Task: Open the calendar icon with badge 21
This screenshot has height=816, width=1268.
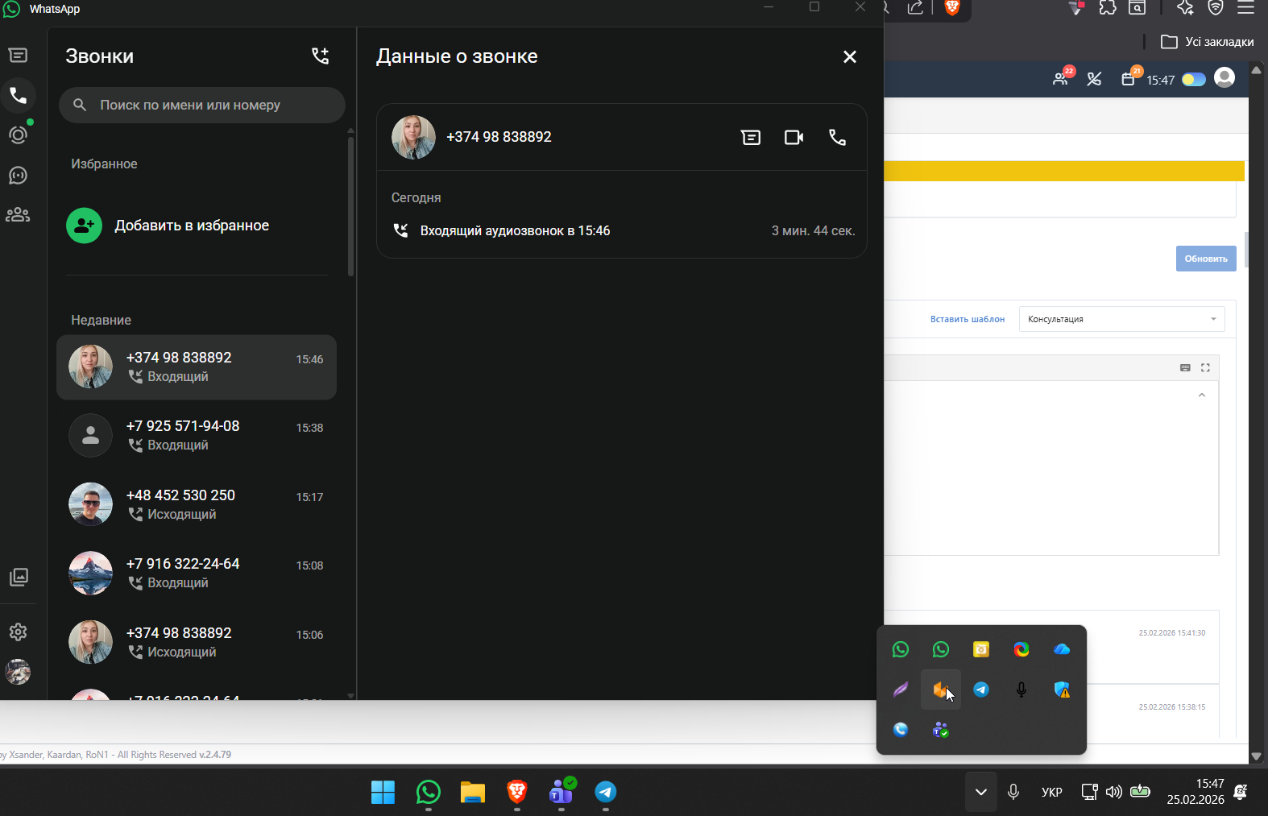Action: click(x=1130, y=77)
